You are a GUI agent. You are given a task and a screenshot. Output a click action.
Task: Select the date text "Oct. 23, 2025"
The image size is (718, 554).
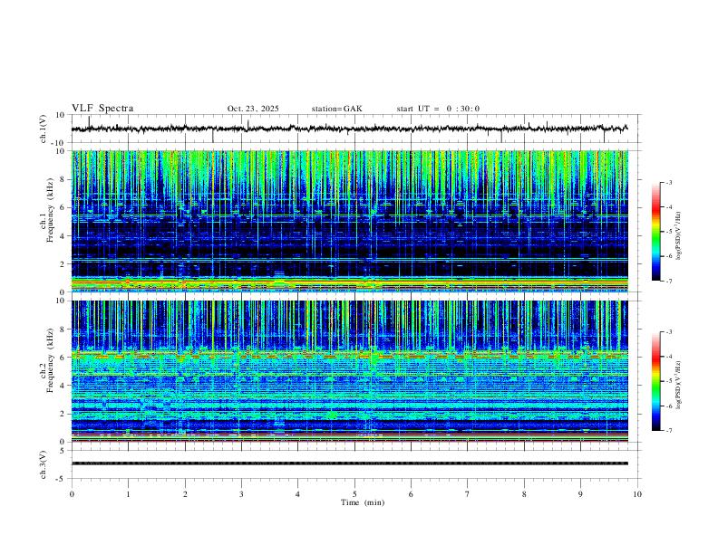pos(253,109)
